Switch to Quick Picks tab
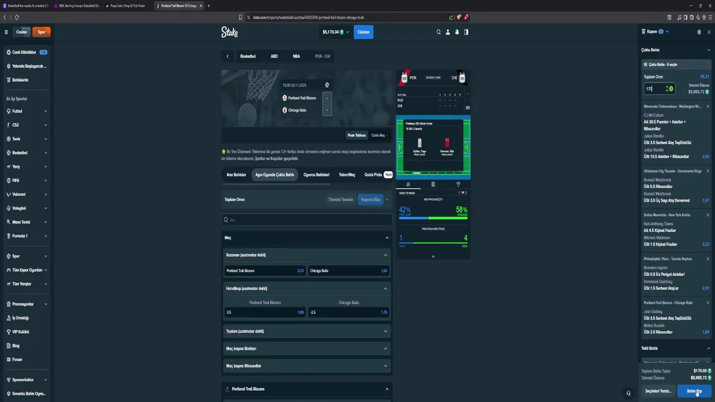715x402 pixels. pos(378,175)
